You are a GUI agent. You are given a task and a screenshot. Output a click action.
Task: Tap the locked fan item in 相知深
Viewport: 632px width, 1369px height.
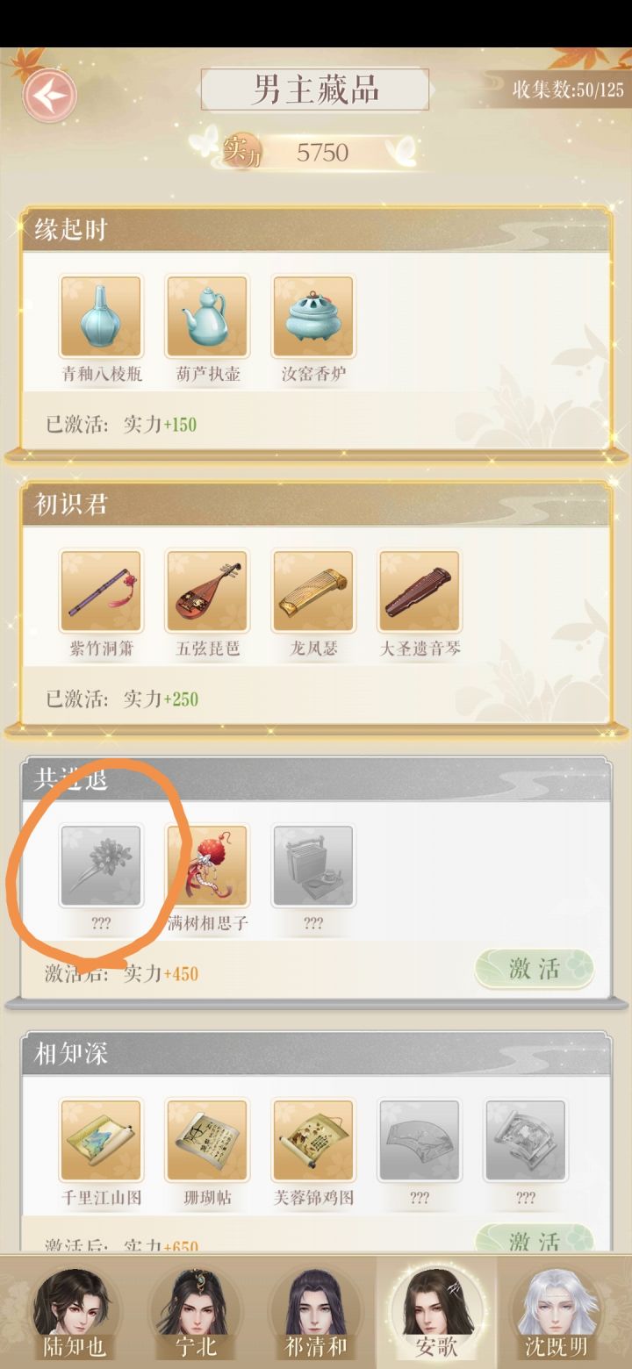pos(420,1140)
